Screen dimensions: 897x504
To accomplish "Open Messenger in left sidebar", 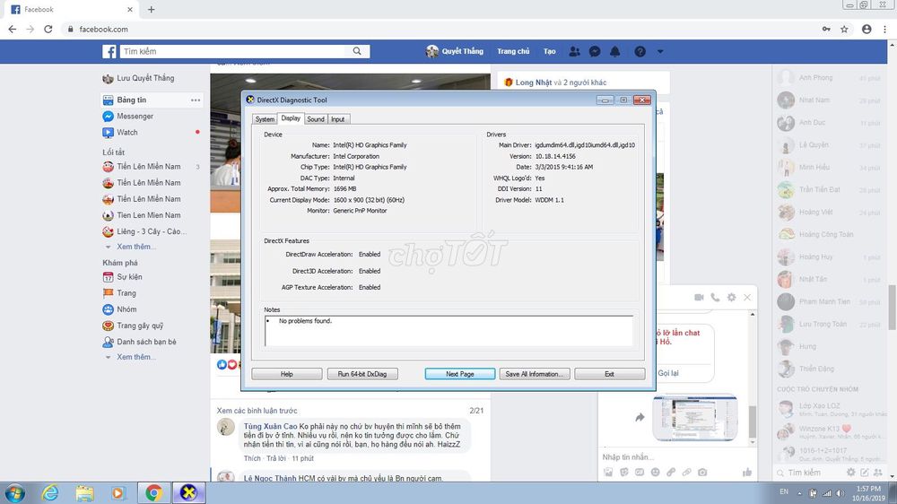I will coord(128,116).
